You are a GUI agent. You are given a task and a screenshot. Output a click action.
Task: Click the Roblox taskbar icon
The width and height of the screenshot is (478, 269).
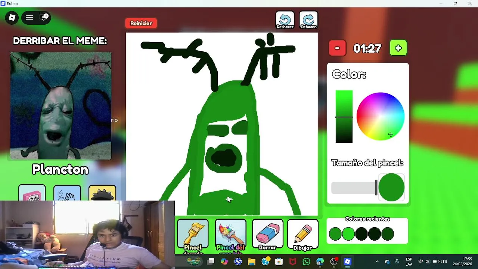[347, 262]
